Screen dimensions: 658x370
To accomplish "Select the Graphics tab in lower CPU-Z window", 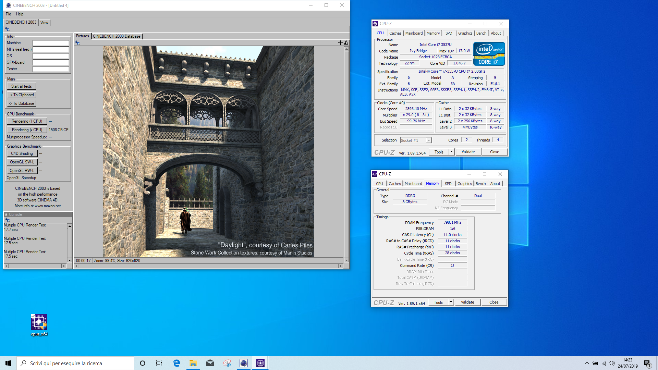I will click(x=464, y=184).
